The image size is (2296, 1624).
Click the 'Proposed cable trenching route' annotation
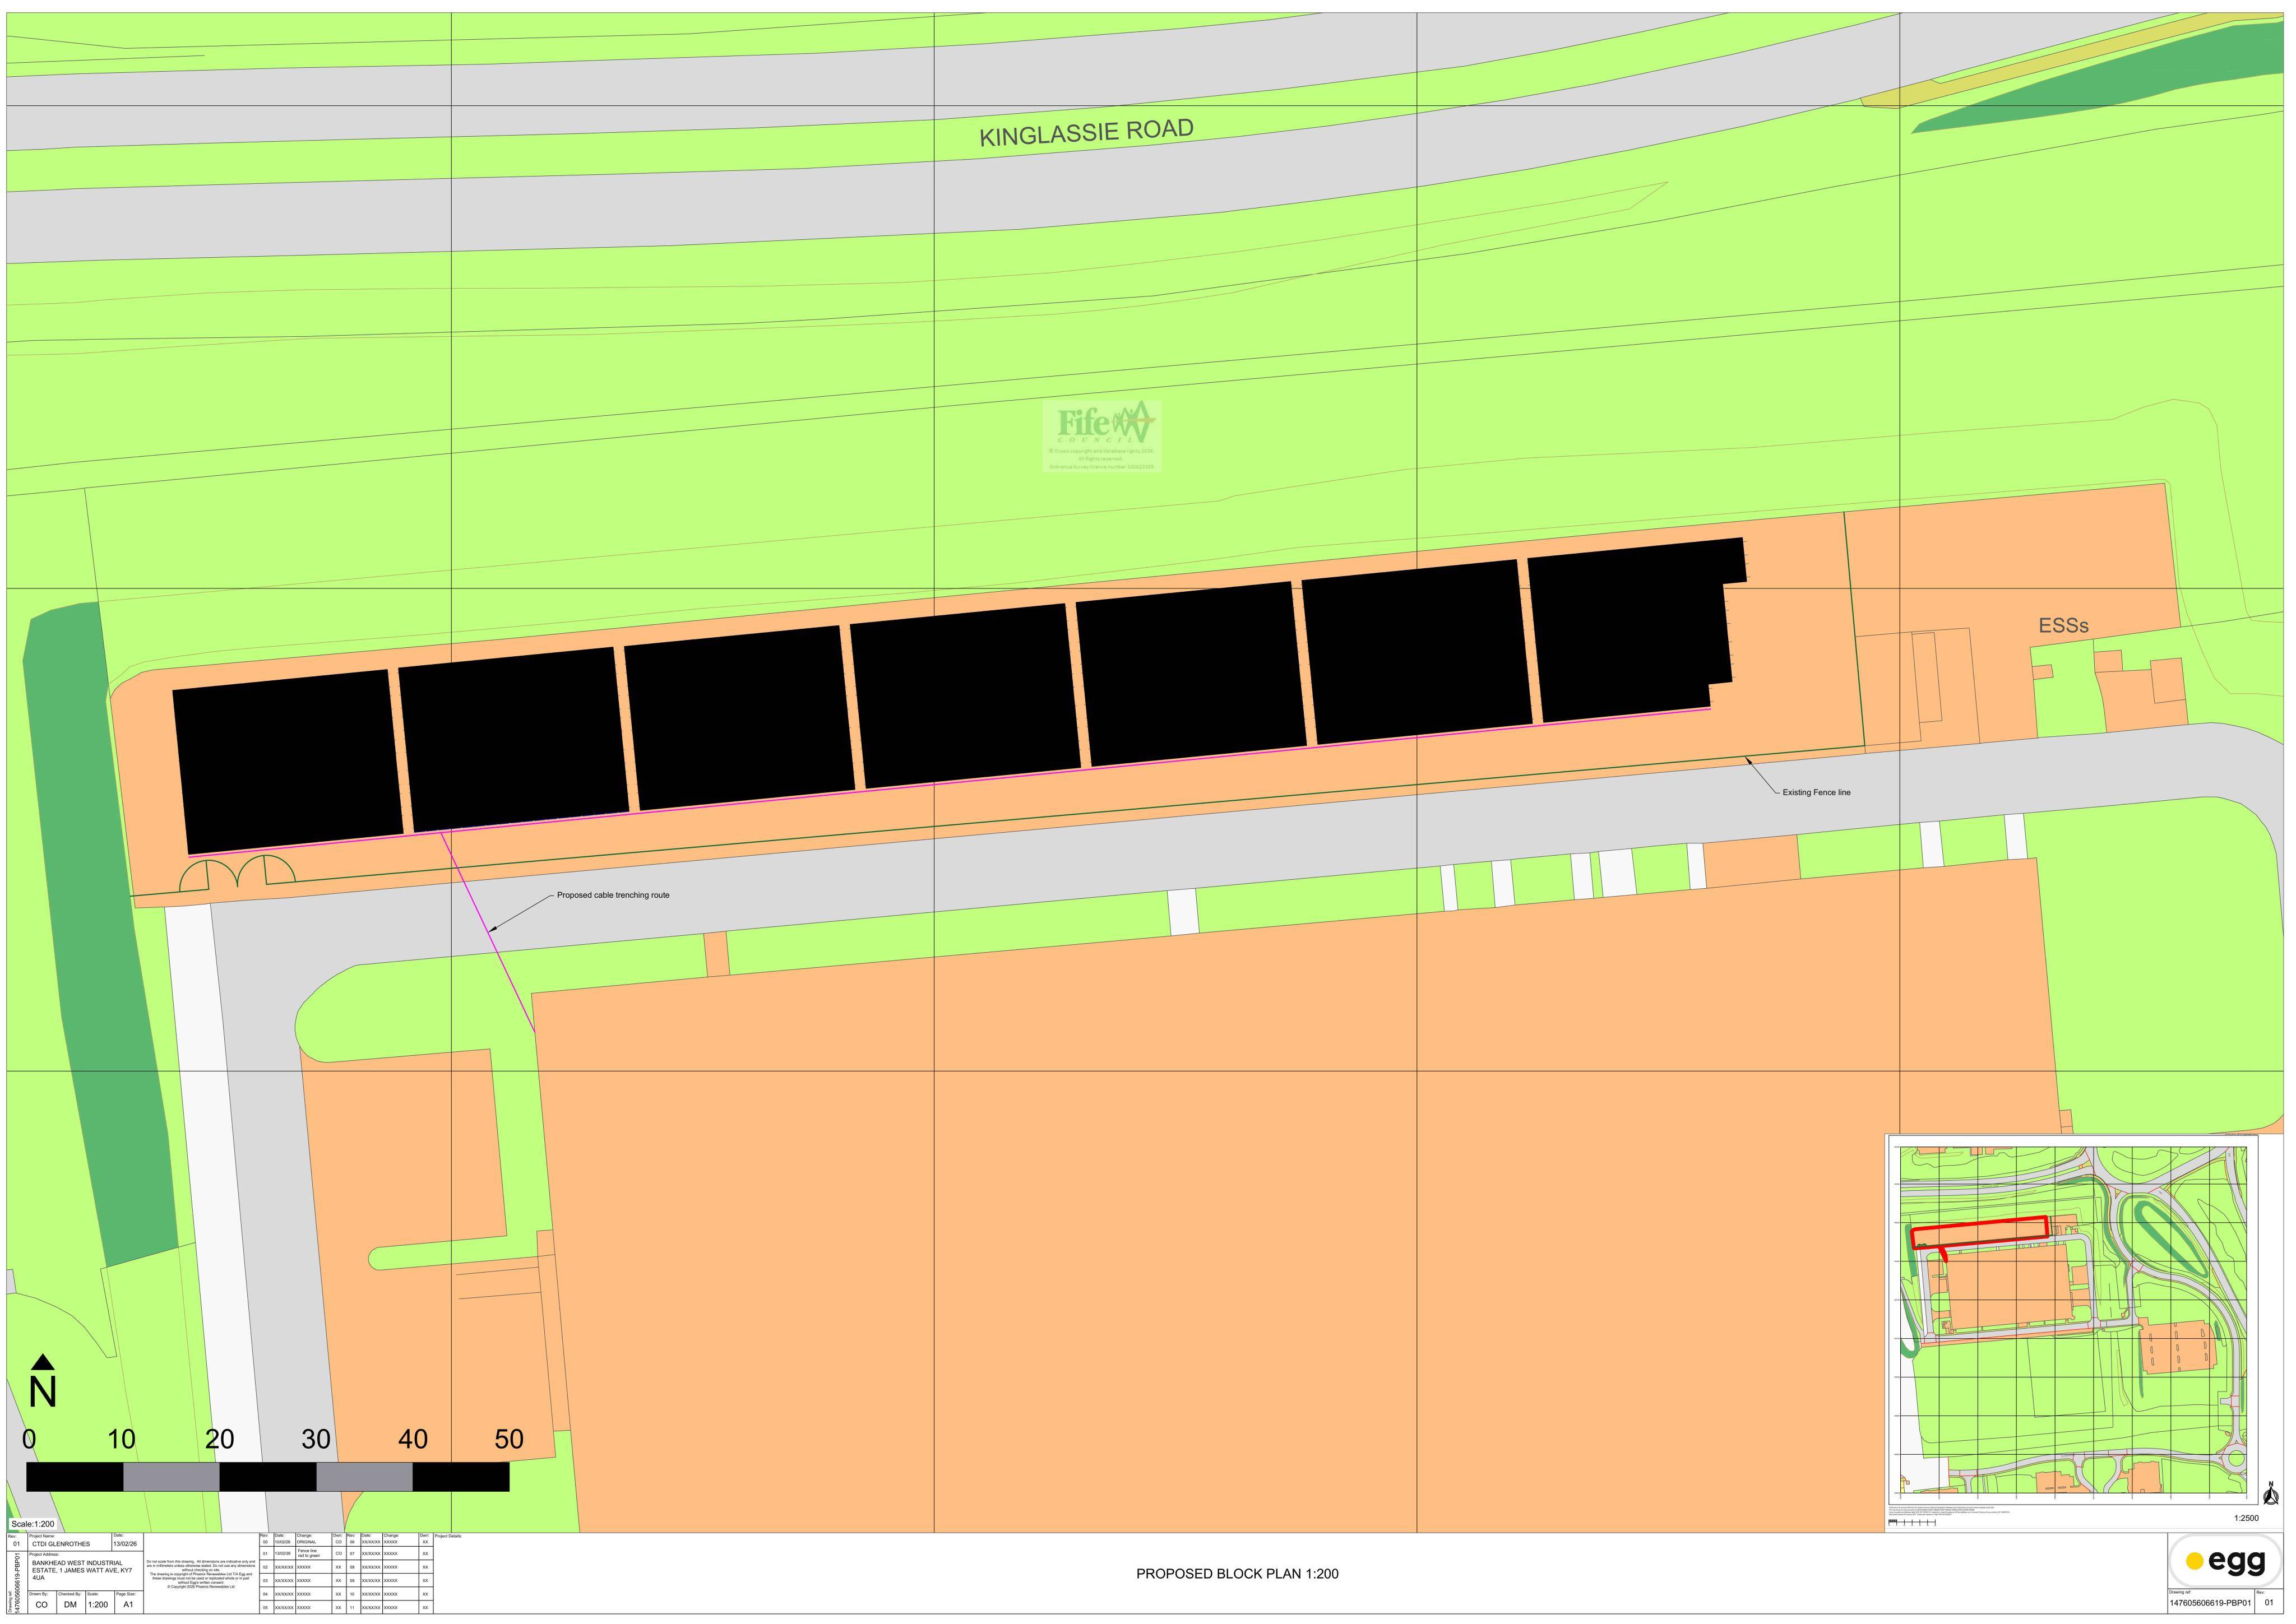tap(613, 895)
